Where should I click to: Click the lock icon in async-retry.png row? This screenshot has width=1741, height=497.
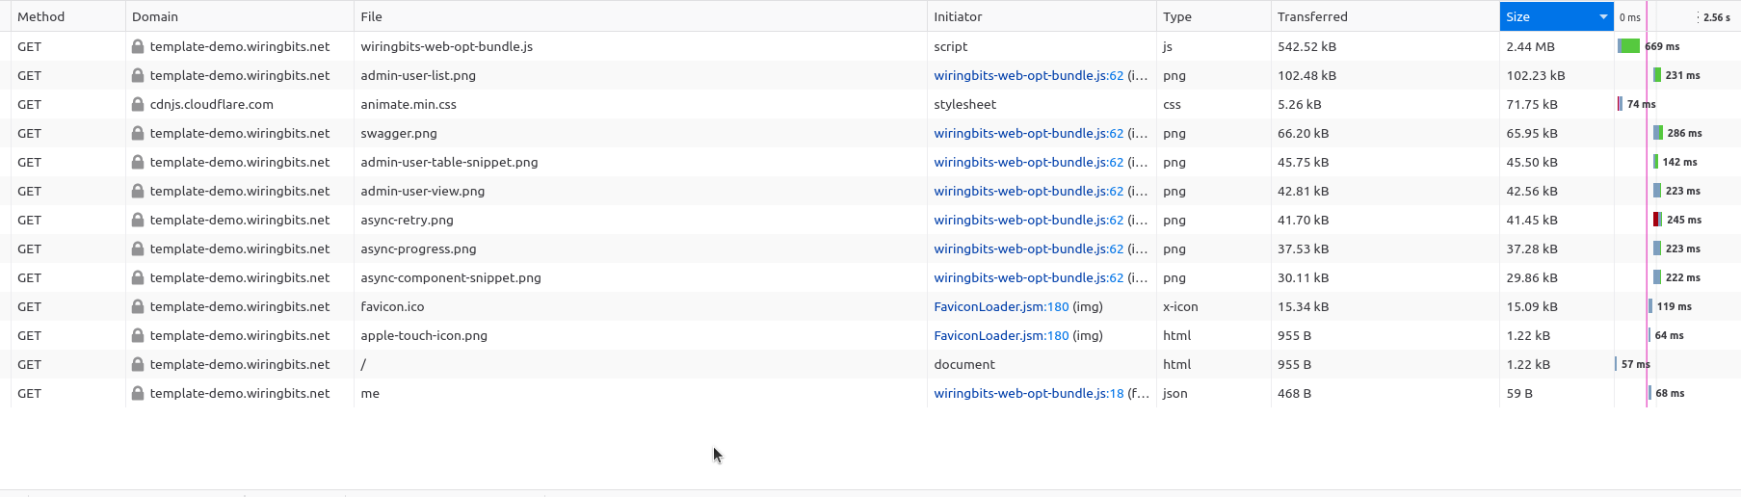click(138, 220)
